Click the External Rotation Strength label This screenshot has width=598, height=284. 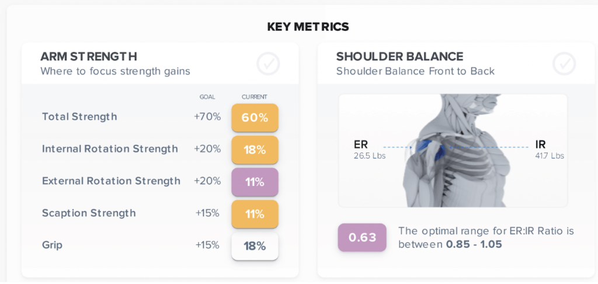point(111,181)
